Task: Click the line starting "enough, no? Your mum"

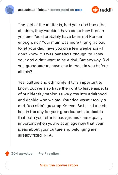Action: pyautogui.click(x=62, y=42)
